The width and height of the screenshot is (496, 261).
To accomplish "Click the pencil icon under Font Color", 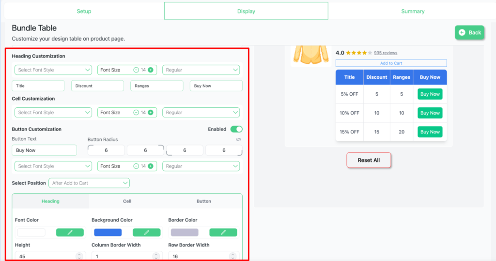I will pos(70,232).
